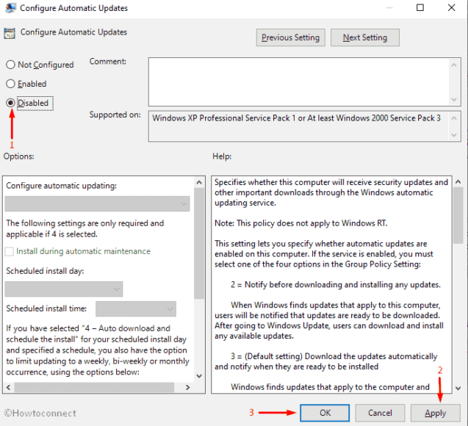Click 'Configure automatic updating:' label
Image resolution: width=468 pixels, height=426 pixels.
[61, 186]
